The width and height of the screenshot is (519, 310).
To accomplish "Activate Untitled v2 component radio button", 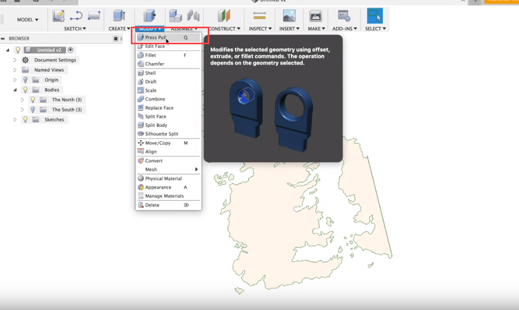I will pos(70,50).
